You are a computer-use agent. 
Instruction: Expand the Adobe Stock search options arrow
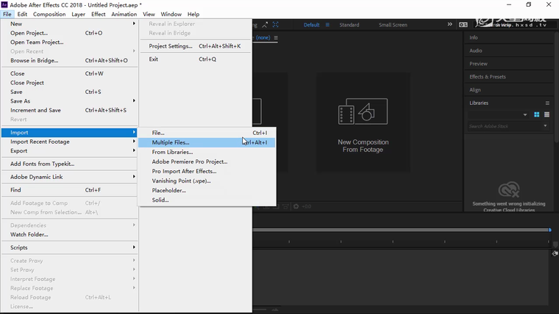tap(545, 126)
